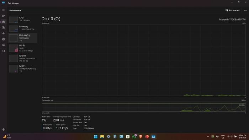Open Task Manager settings gear

[x=3, y=130]
